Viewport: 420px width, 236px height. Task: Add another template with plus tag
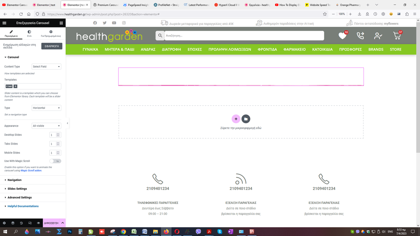click(15, 86)
